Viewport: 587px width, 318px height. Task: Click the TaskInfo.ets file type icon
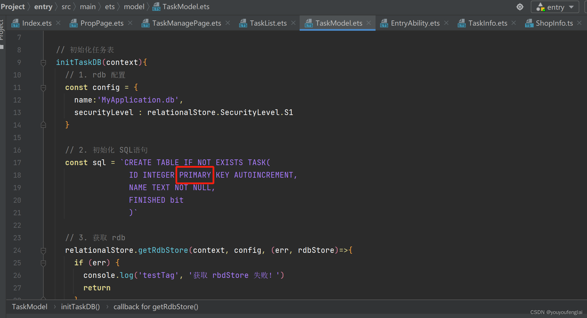click(x=462, y=23)
